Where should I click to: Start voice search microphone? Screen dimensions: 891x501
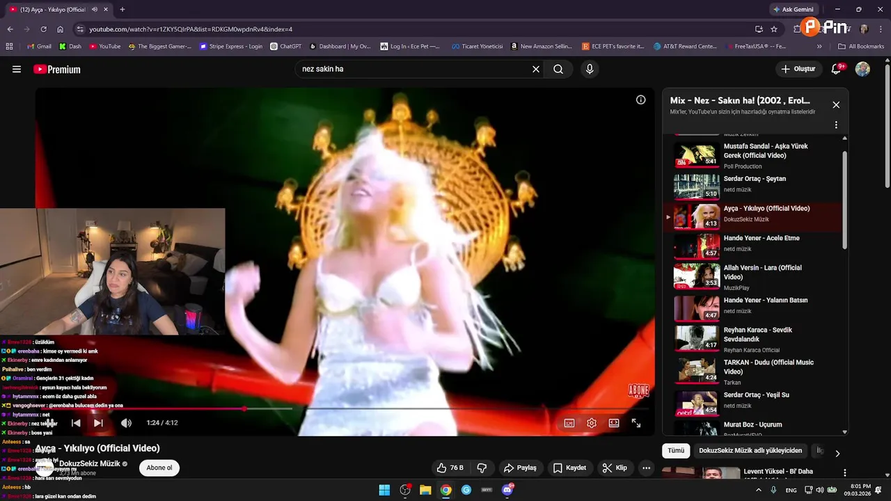(590, 69)
